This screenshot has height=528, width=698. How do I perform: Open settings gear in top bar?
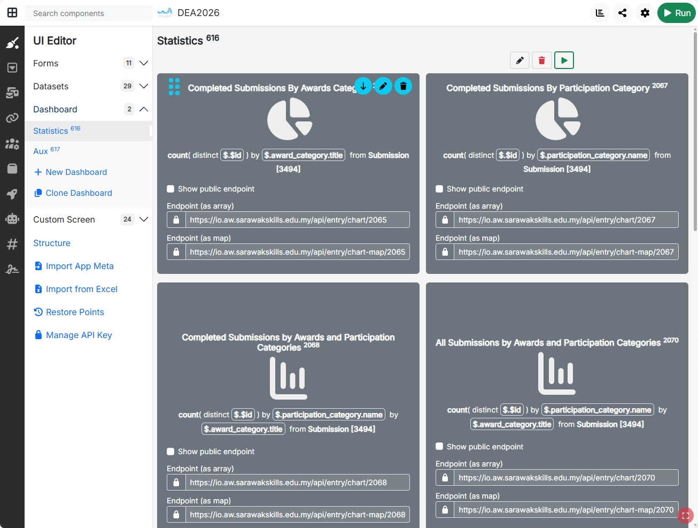(x=645, y=13)
